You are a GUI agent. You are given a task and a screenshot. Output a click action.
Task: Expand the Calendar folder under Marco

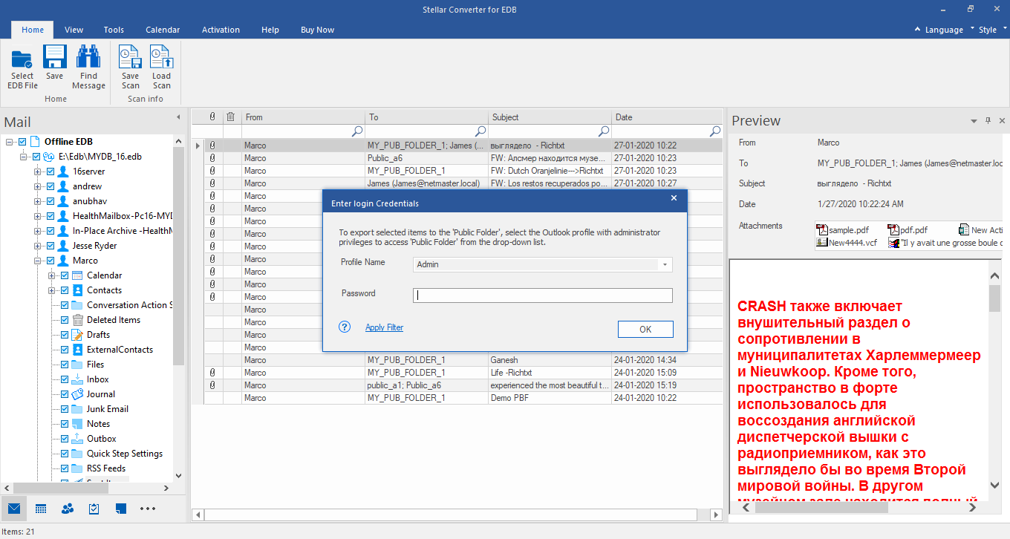click(51, 275)
